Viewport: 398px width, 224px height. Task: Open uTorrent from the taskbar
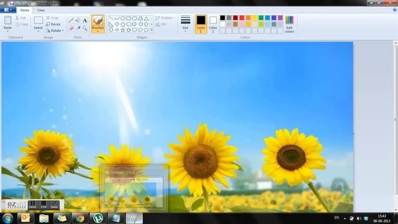coord(98,218)
